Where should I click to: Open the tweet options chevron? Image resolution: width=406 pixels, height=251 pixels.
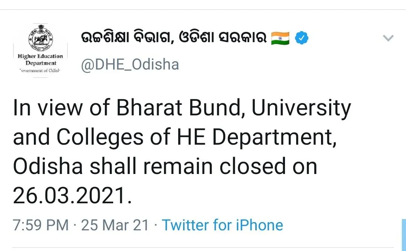pos(388,38)
